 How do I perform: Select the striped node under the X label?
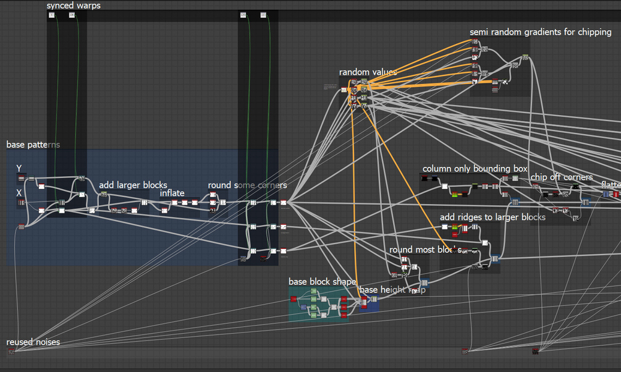point(22,203)
